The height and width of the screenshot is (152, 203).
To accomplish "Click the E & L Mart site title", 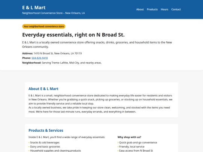I will [x=34, y=8].
